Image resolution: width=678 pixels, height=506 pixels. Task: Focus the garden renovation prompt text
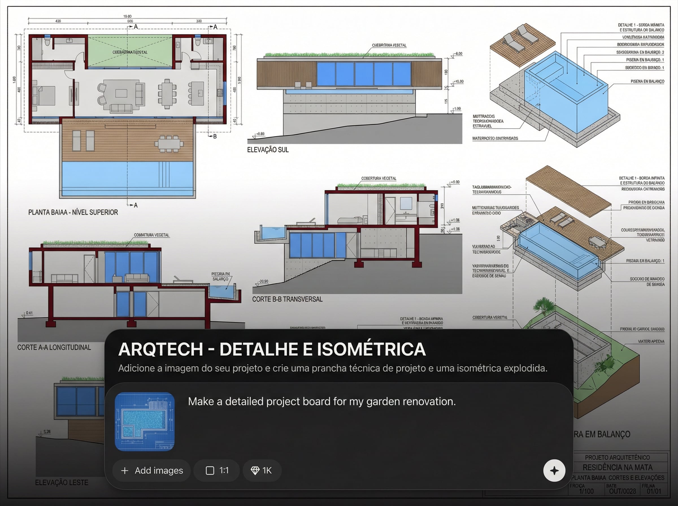coord(322,401)
